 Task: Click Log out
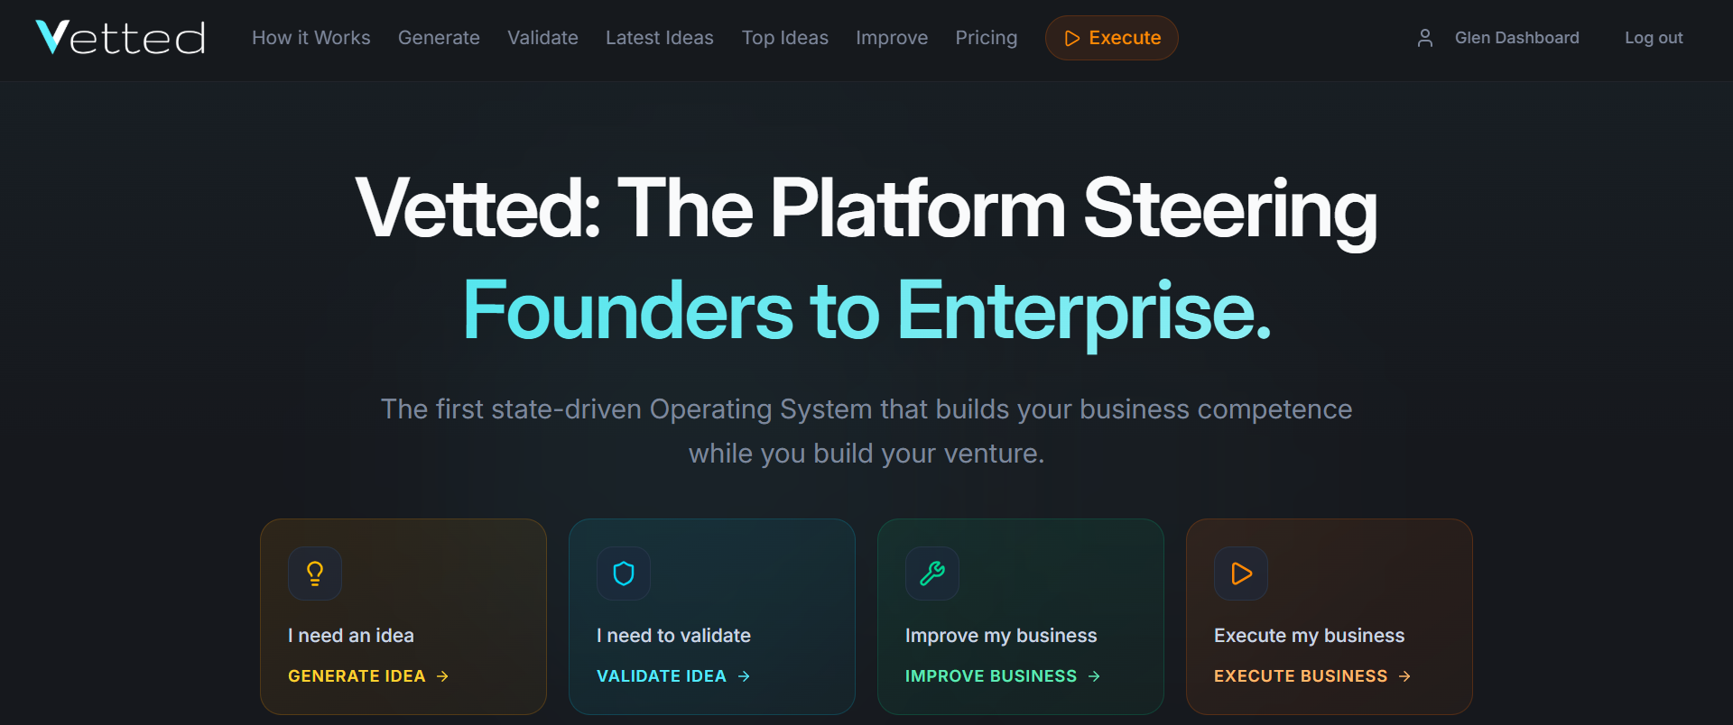pyautogui.click(x=1653, y=38)
